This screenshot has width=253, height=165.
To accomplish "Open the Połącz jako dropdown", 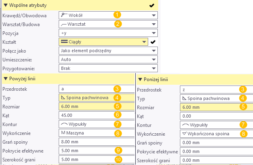I will pyautogui.click(x=154, y=51).
